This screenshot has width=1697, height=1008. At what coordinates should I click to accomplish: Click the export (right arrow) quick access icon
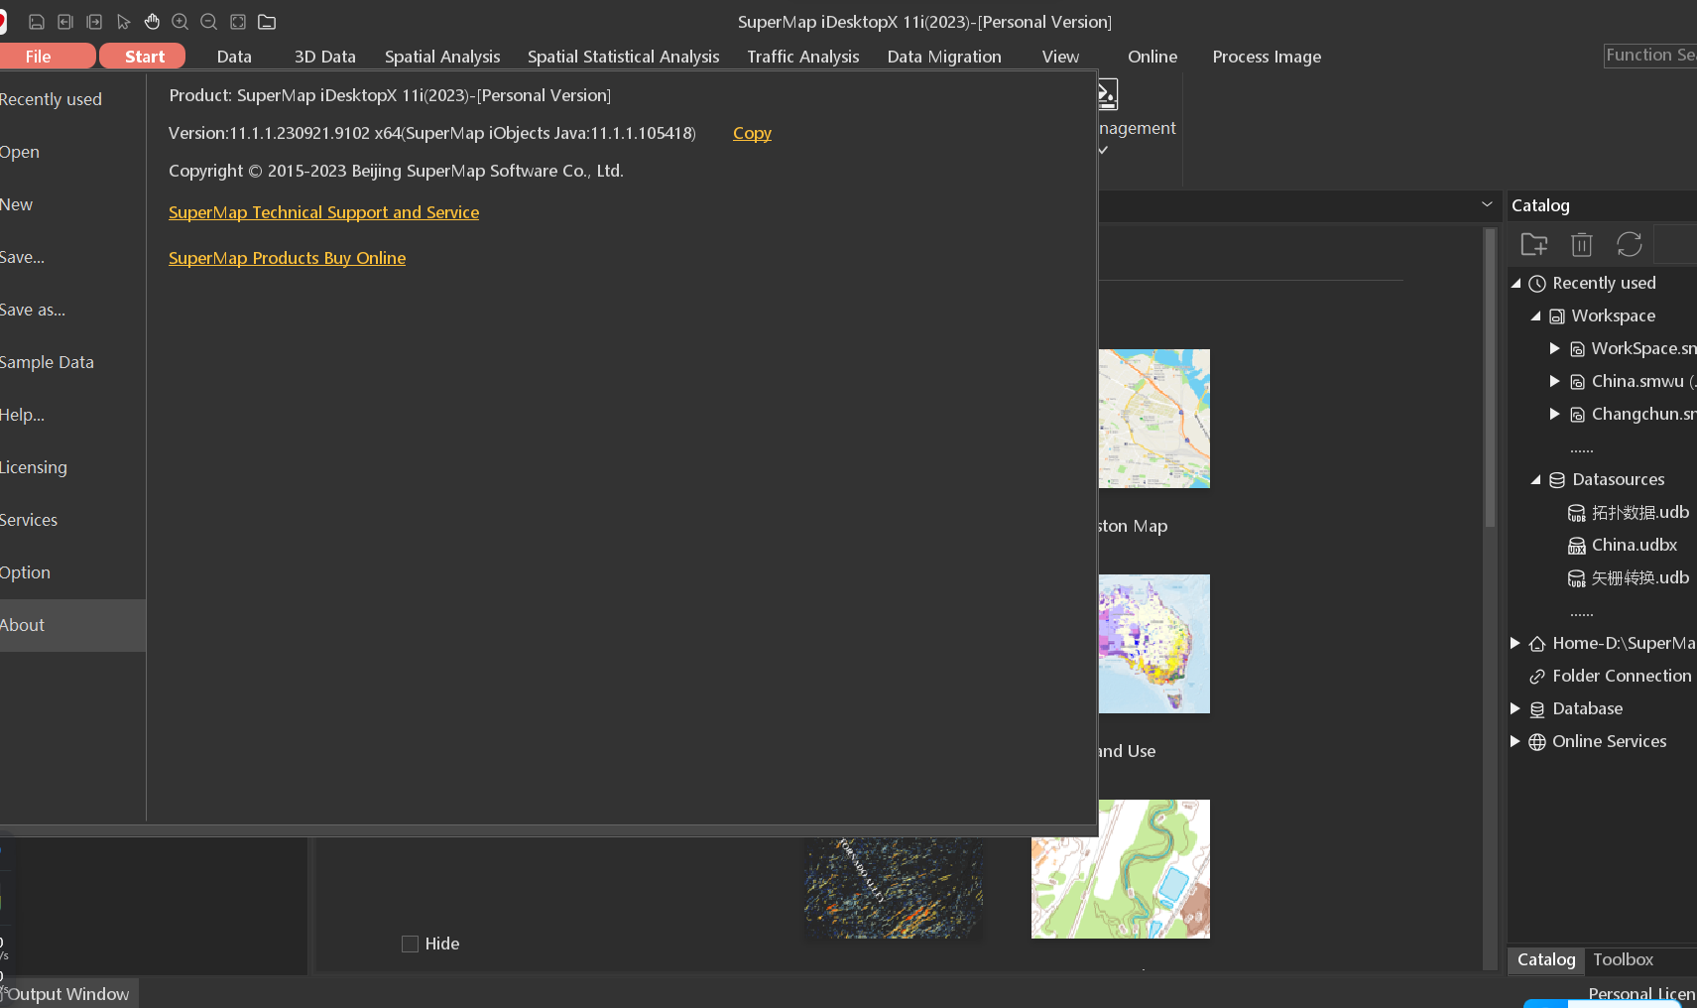[x=94, y=22]
